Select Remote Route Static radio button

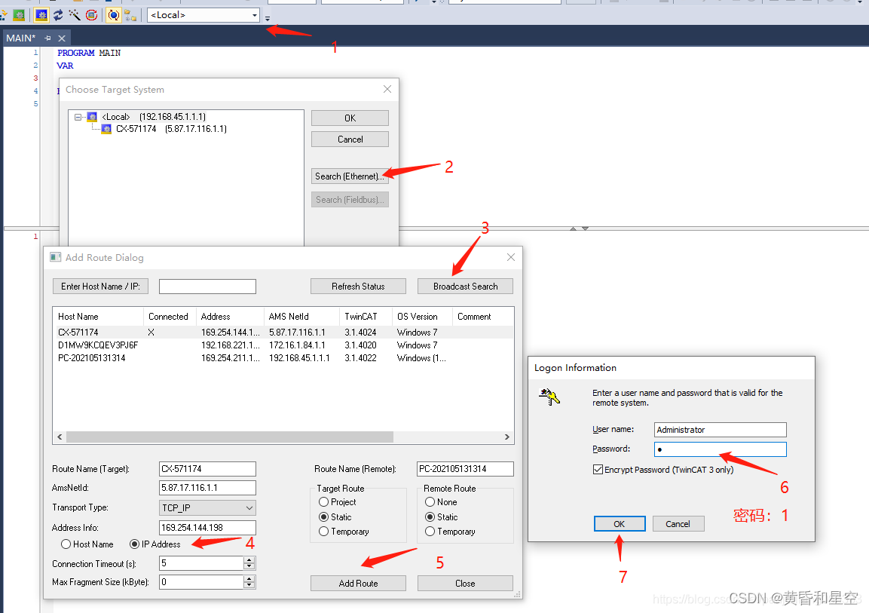tap(430, 517)
